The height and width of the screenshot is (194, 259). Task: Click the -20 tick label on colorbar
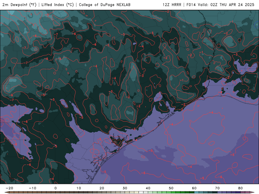tap(9, 188)
